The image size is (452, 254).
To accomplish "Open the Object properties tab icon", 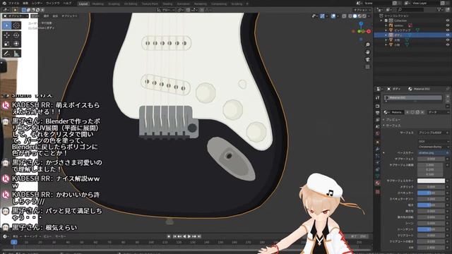I will 378,142.
